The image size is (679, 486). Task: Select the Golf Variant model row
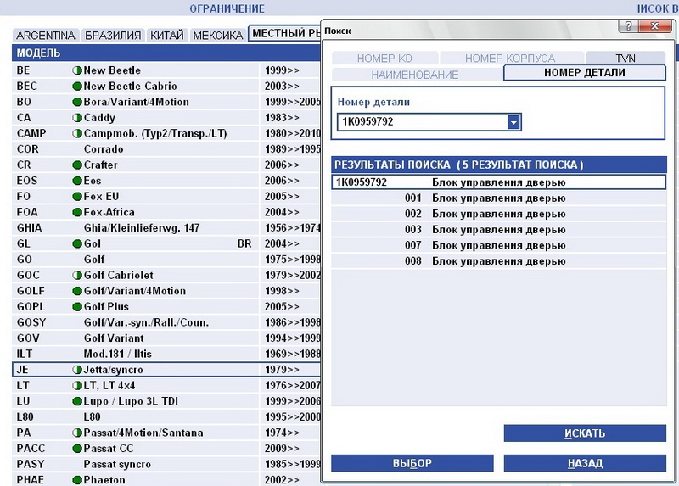coord(166,338)
